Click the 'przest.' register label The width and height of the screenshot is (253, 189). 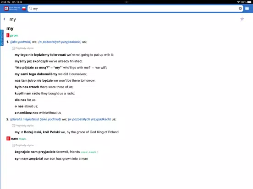84,152
